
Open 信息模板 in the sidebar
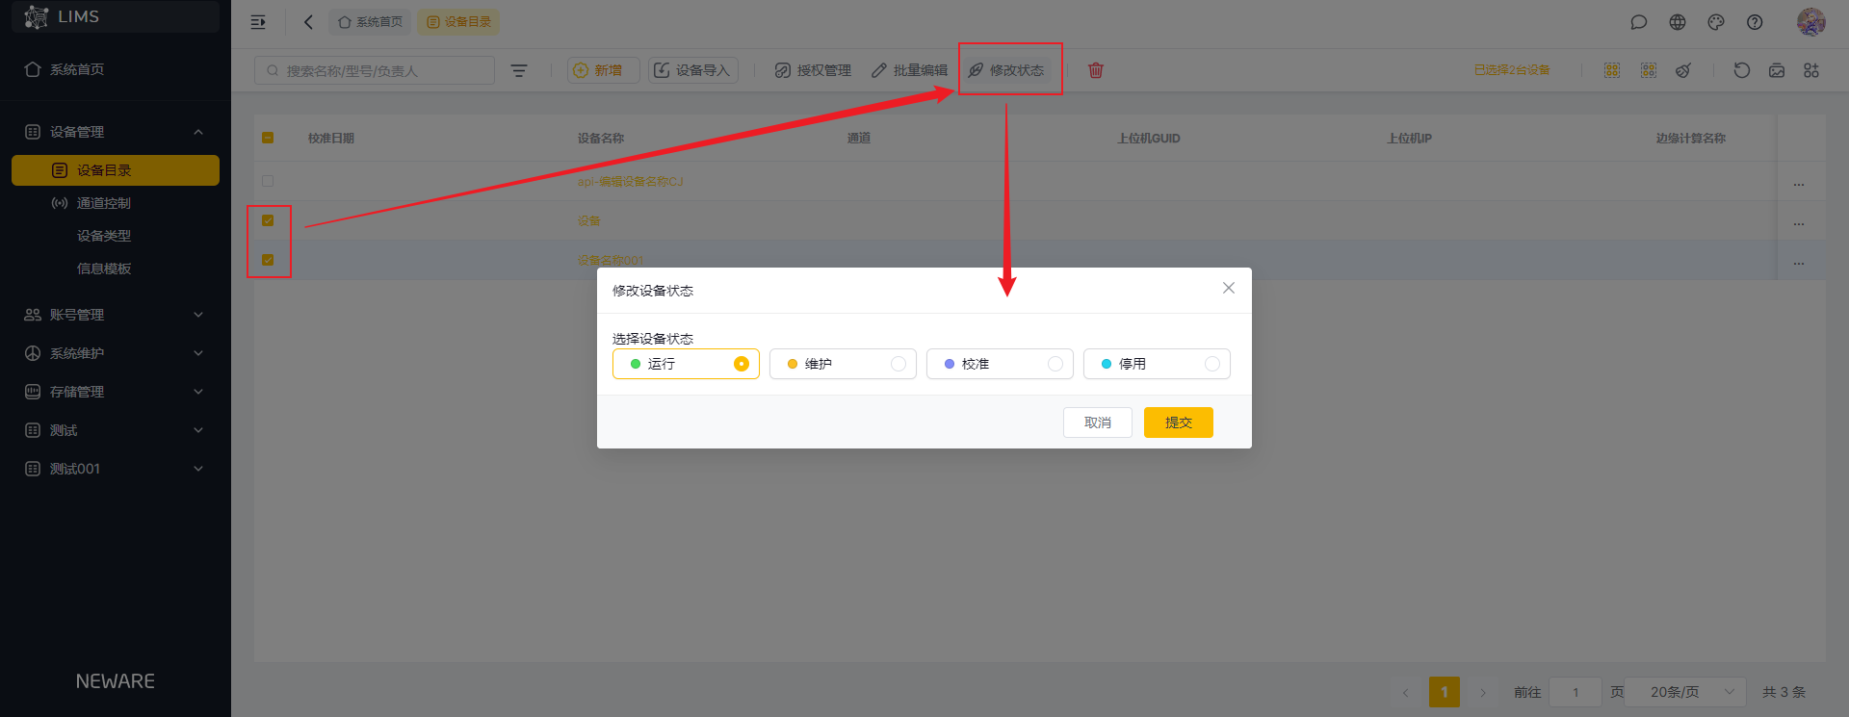point(116,269)
